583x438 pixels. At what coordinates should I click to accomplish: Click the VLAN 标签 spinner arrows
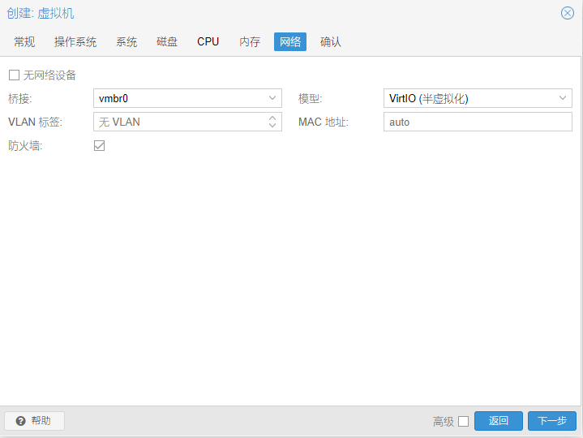click(272, 122)
